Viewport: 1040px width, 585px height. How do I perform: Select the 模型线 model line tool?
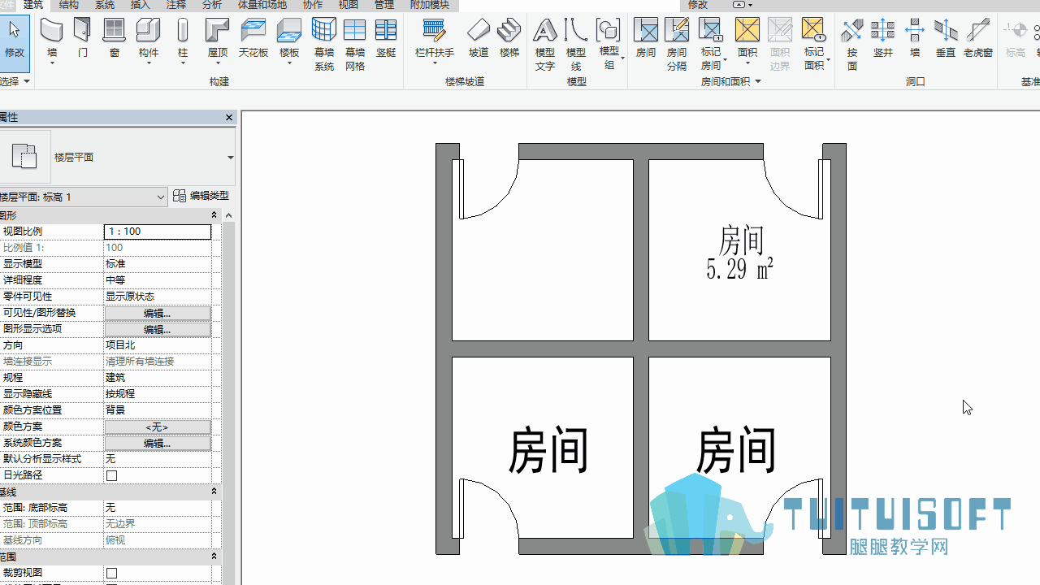(576, 44)
